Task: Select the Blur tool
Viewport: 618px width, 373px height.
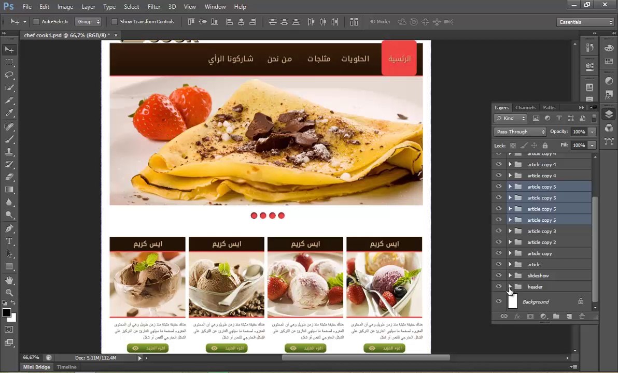Action: [x=9, y=203]
